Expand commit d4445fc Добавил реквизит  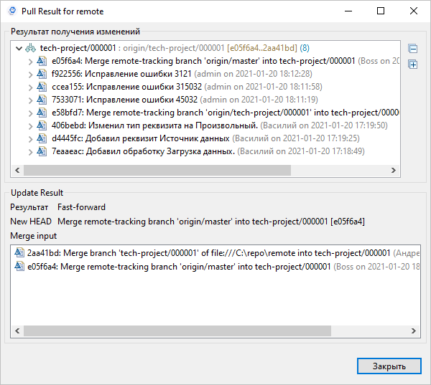(30, 138)
